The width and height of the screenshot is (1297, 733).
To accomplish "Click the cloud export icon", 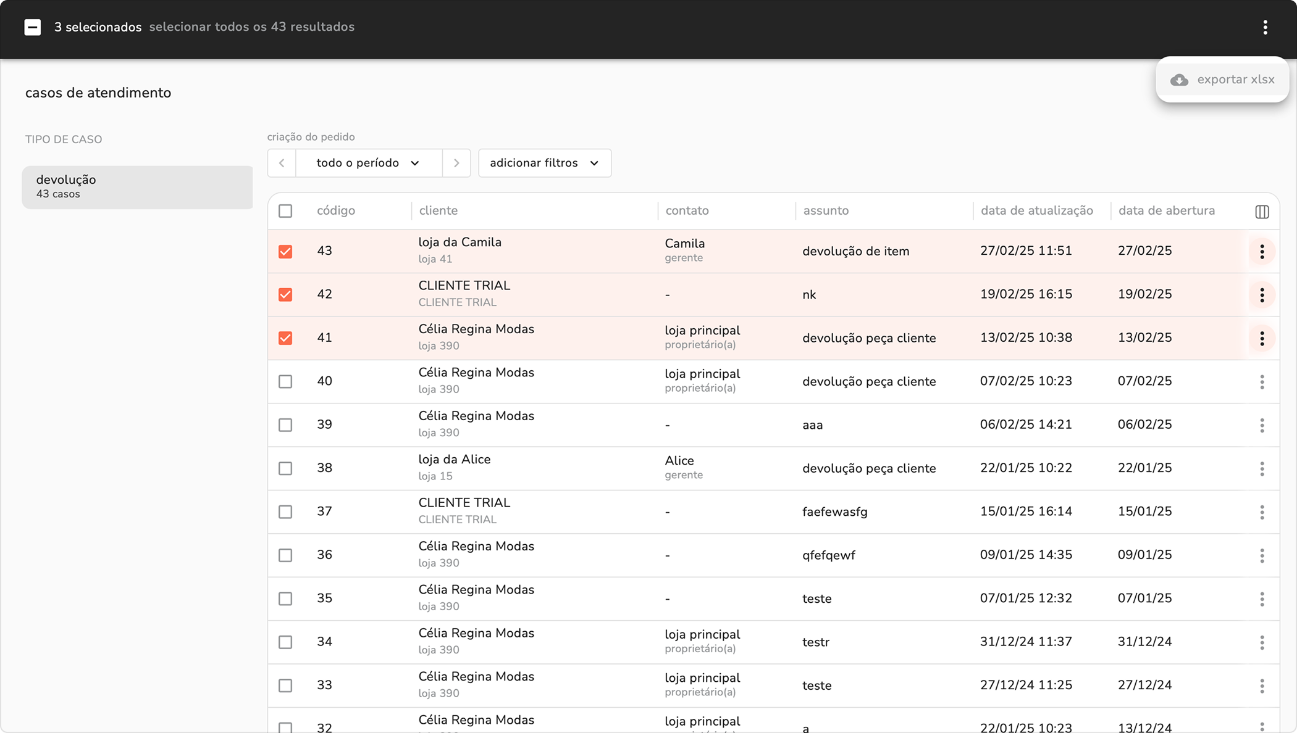I will 1179,80.
